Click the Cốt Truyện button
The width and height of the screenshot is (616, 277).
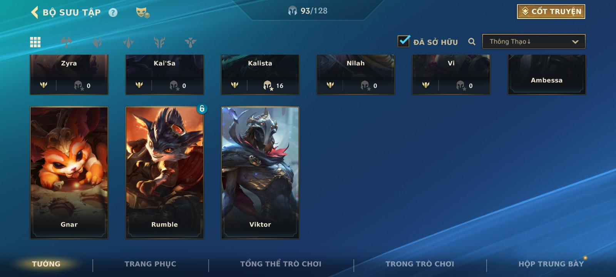coord(551,12)
